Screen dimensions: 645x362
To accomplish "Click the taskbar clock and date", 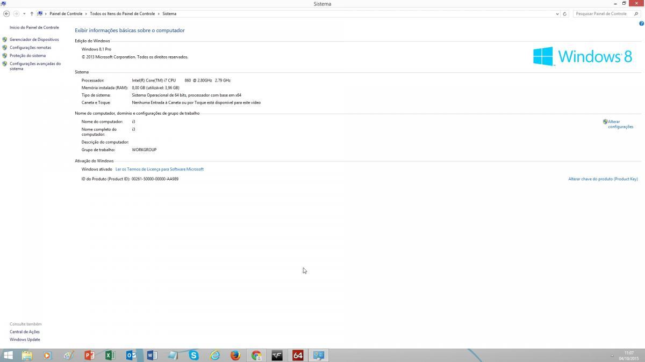I will [x=629, y=356].
